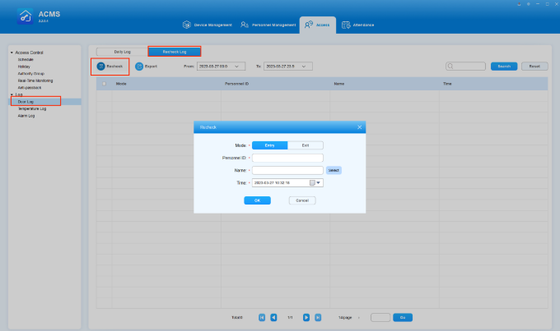Open the To date dropdown

coord(306,66)
